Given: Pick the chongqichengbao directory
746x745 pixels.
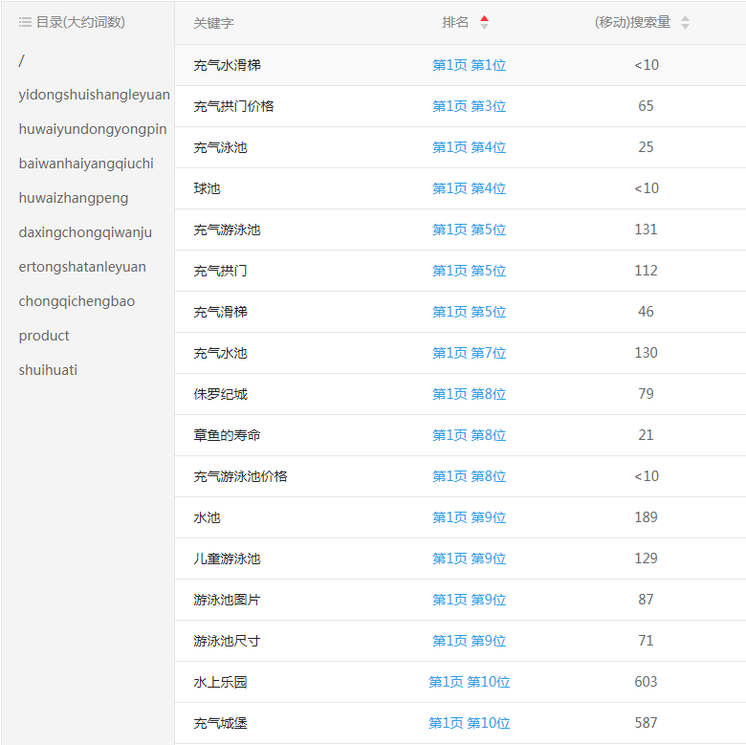Looking at the screenshot, I should tap(77, 301).
